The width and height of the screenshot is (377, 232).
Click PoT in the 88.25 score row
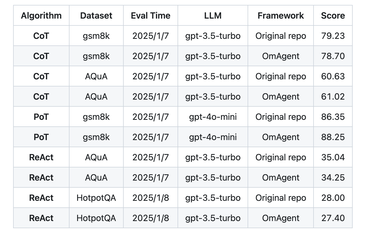click(x=41, y=137)
